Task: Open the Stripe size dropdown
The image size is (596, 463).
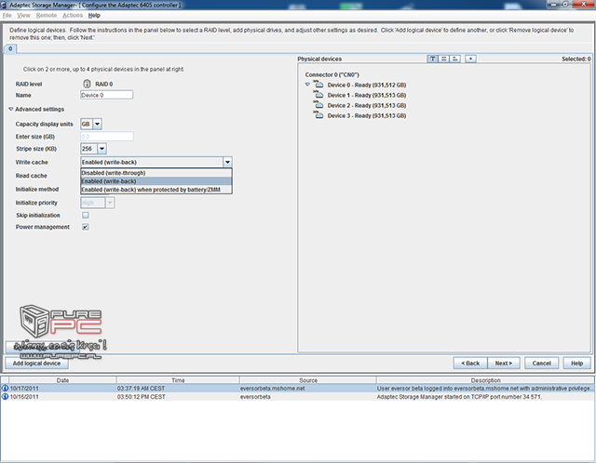Action: click(102, 149)
